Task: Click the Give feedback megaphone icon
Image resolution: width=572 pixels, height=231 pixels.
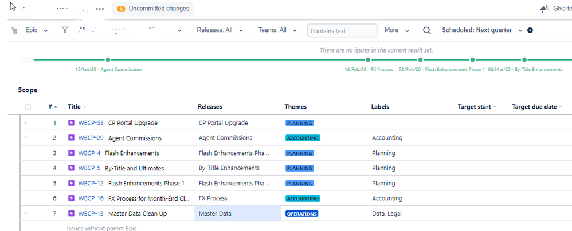Action: pos(544,9)
